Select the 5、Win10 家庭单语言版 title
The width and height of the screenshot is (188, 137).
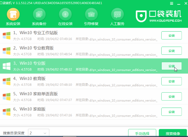(36, 94)
